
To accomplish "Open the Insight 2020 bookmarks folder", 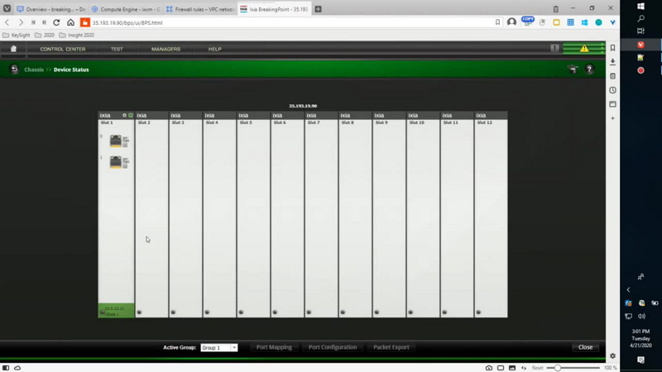I will (77, 35).
